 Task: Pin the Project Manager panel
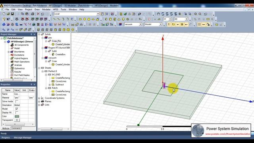coord(31,35)
